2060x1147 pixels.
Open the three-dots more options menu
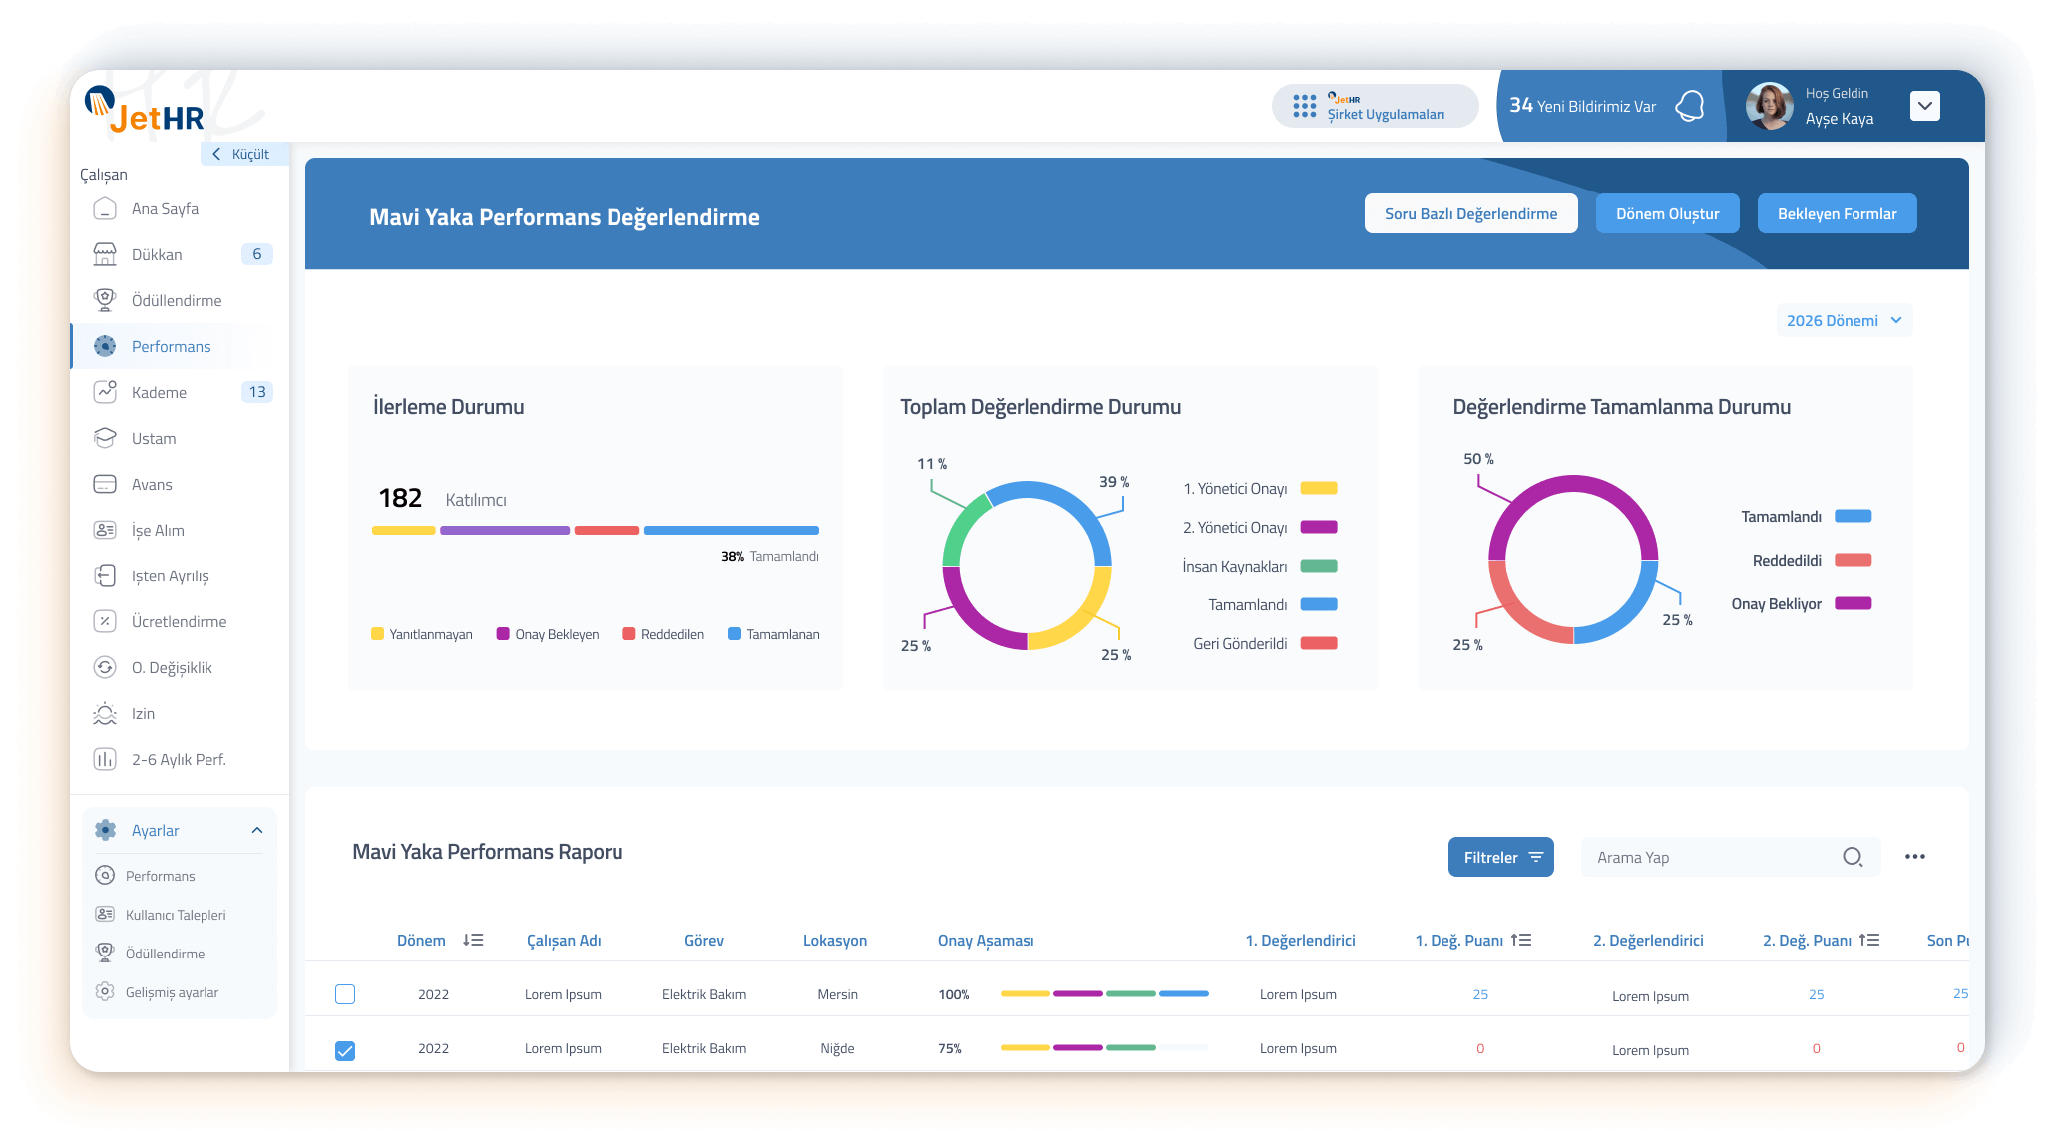(x=1914, y=857)
